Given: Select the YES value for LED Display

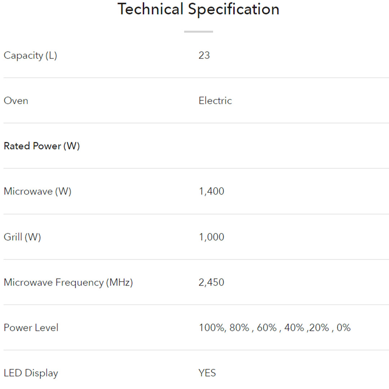Looking at the screenshot, I should pyautogui.click(x=207, y=373).
